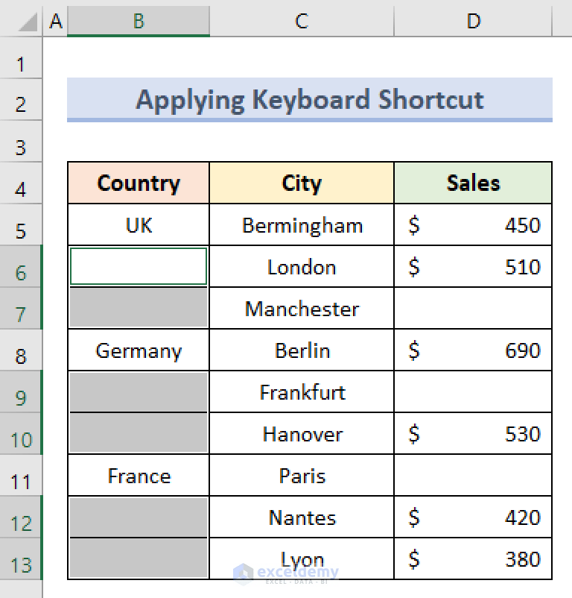
Task: Select column A header
Action: pyautogui.click(x=55, y=21)
